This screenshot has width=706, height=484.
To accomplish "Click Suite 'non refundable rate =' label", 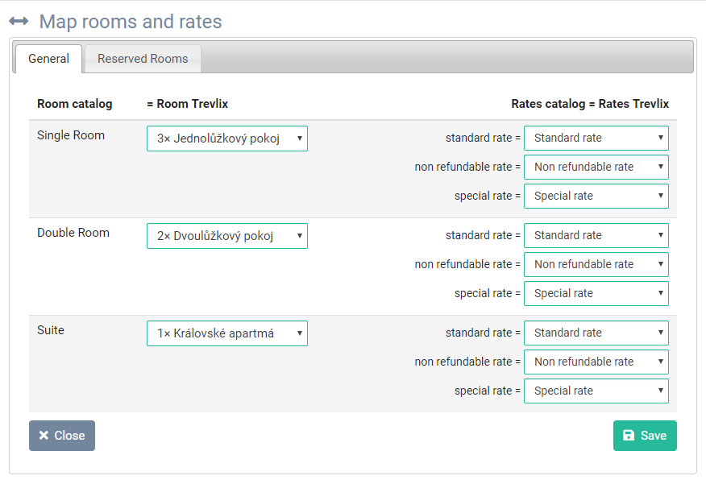I will 467,362.
